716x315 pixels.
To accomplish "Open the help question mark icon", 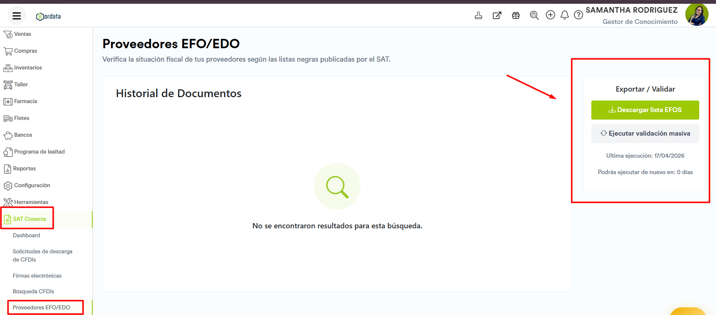I will [x=578, y=15].
